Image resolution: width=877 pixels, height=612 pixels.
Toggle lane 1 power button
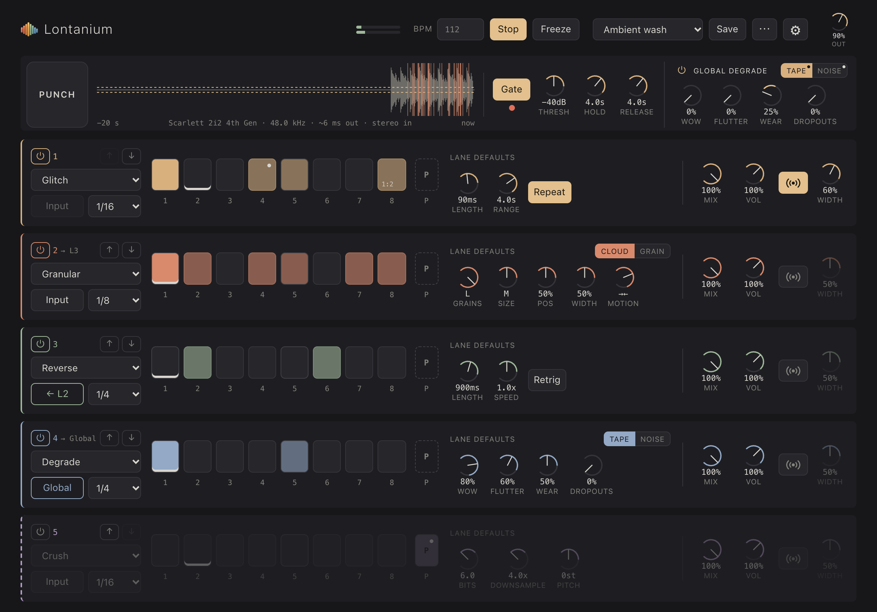coord(40,156)
